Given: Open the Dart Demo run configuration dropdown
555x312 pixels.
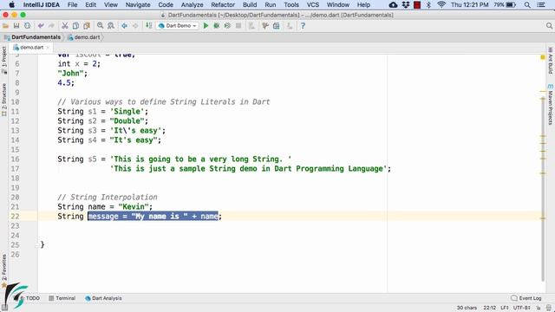Looking at the screenshot, I should tap(177, 26).
